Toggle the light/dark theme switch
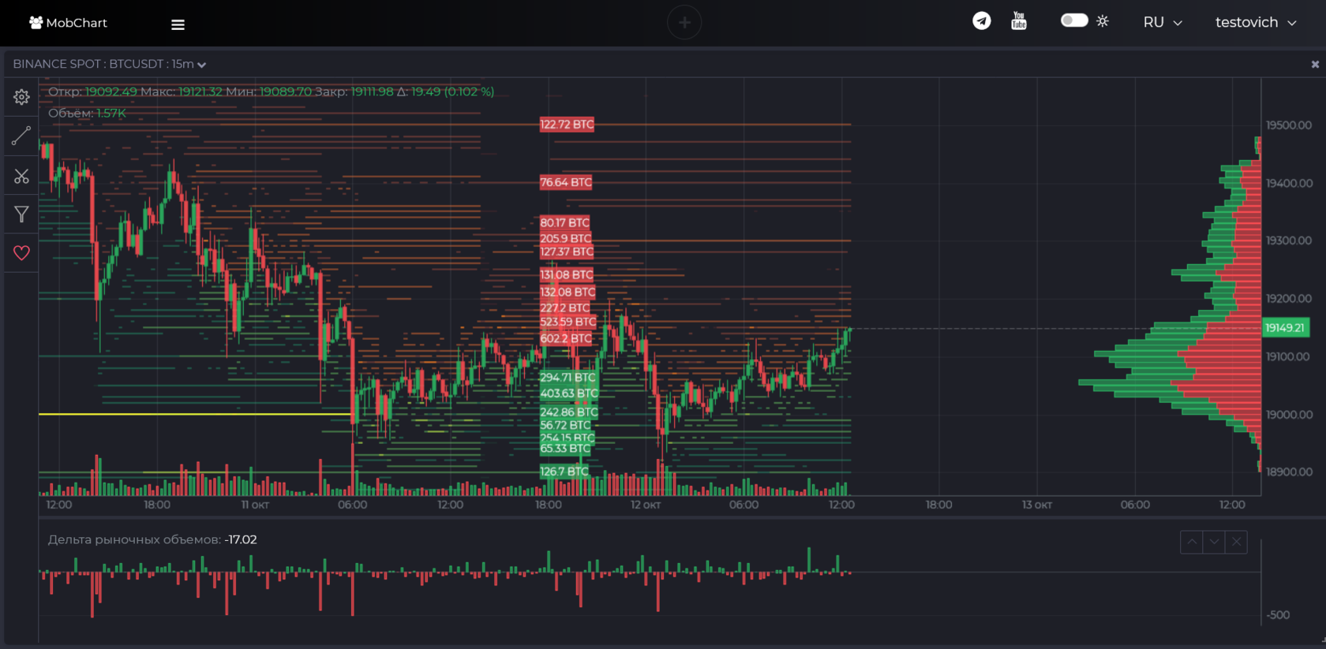The width and height of the screenshot is (1326, 649). [1074, 20]
